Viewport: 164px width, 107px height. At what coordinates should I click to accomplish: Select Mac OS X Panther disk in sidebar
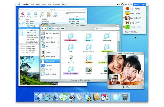pyautogui.click(x=50, y=33)
